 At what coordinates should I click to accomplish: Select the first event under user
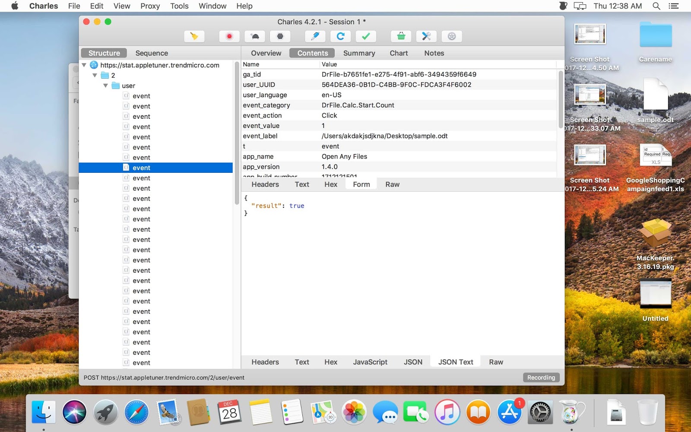click(x=141, y=96)
